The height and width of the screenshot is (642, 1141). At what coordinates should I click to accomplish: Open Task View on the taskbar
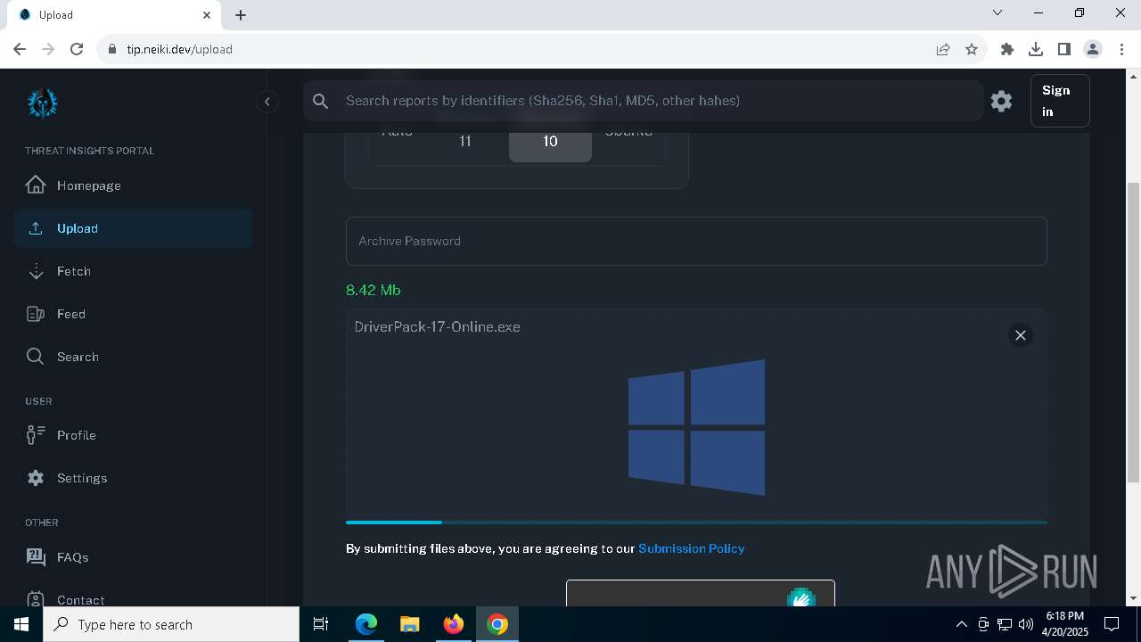pos(321,624)
